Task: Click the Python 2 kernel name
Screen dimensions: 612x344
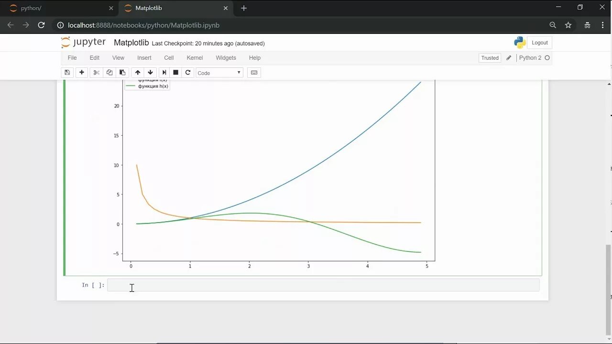Action: click(530, 58)
